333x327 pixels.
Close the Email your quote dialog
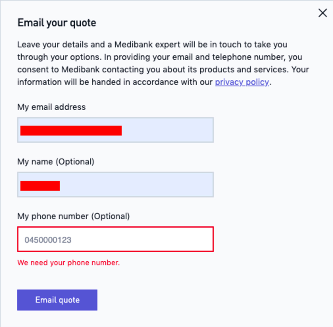323,13
